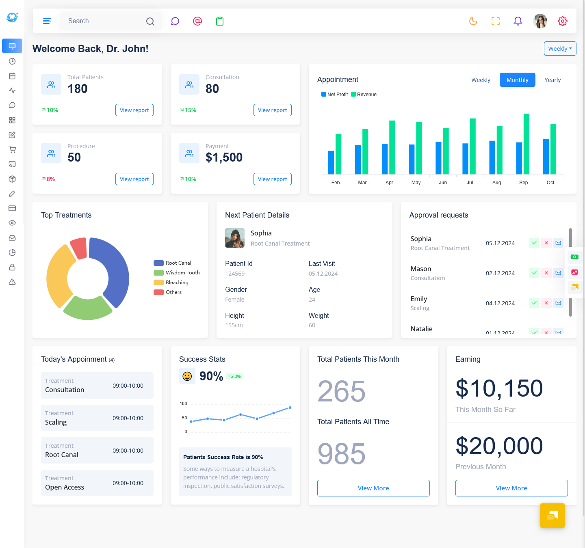Toggle Root Canal legend color swatch

158,263
